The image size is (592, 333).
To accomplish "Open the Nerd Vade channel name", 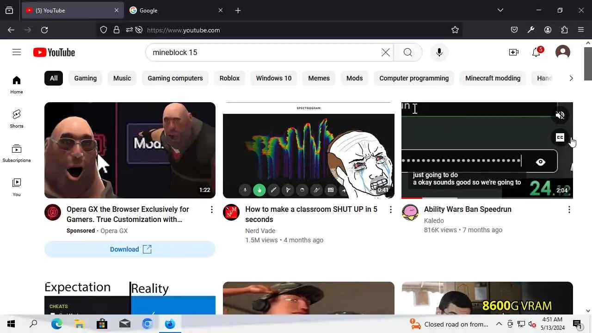I will tap(260, 231).
